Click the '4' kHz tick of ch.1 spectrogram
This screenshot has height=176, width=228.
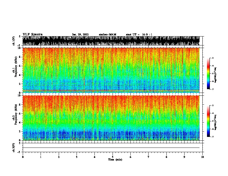(x=20, y=75)
